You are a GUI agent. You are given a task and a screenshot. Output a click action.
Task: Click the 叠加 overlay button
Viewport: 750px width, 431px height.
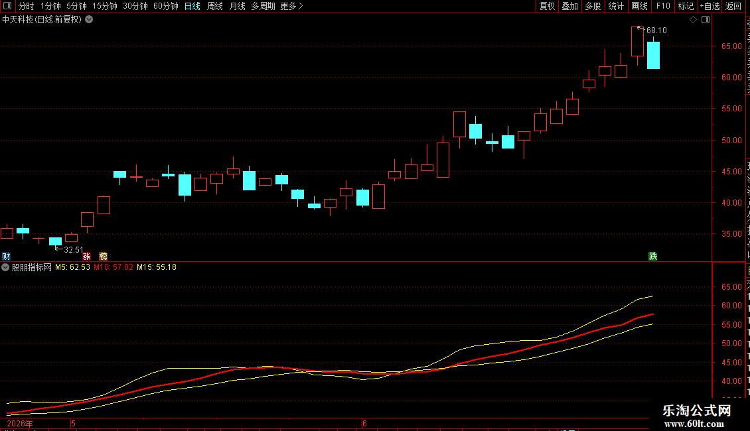pyautogui.click(x=569, y=6)
